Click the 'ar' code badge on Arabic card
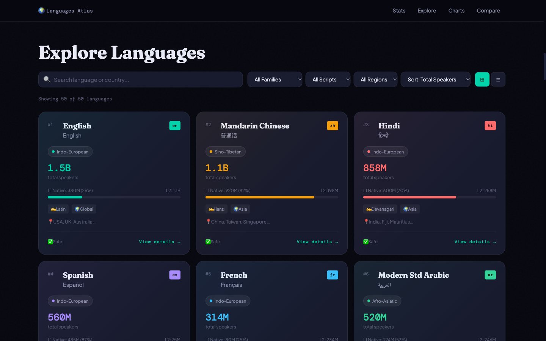The image size is (546, 341). click(490, 275)
